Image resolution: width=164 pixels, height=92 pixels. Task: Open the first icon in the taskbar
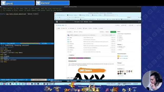tap(1, 84)
